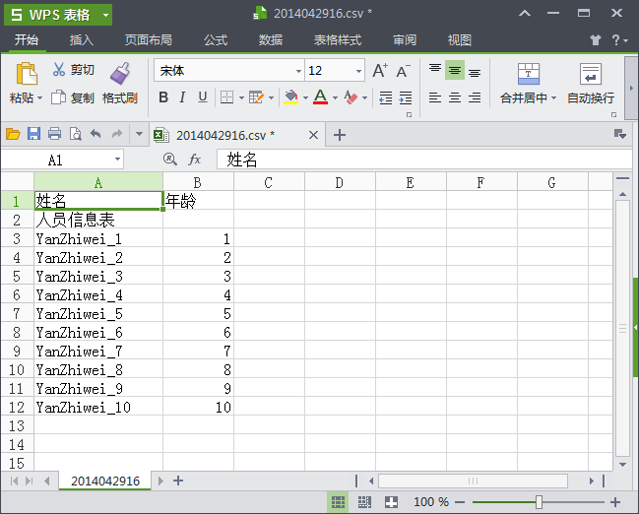
Task: Click the zoom slider handle
Action: [x=539, y=502]
